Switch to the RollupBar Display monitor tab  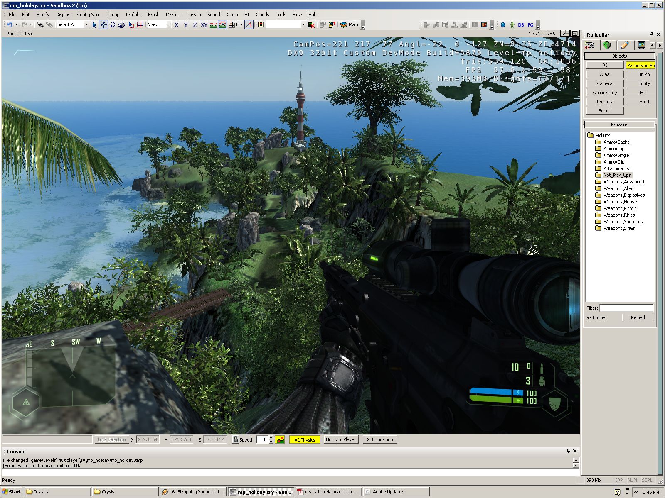pos(642,45)
